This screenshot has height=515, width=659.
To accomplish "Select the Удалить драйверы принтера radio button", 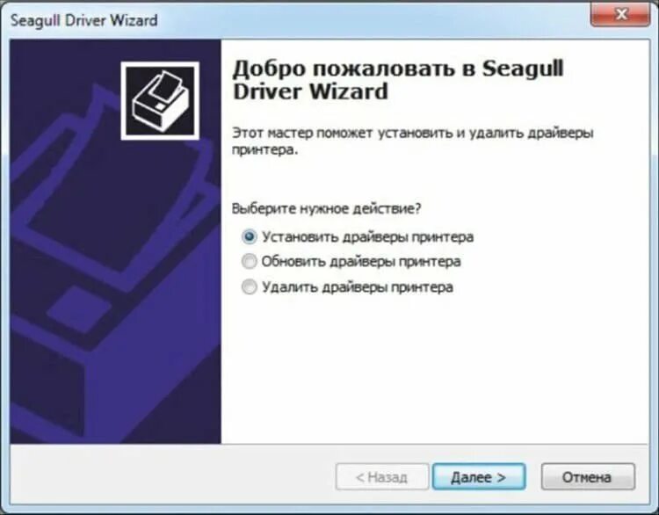I will [250, 287].
